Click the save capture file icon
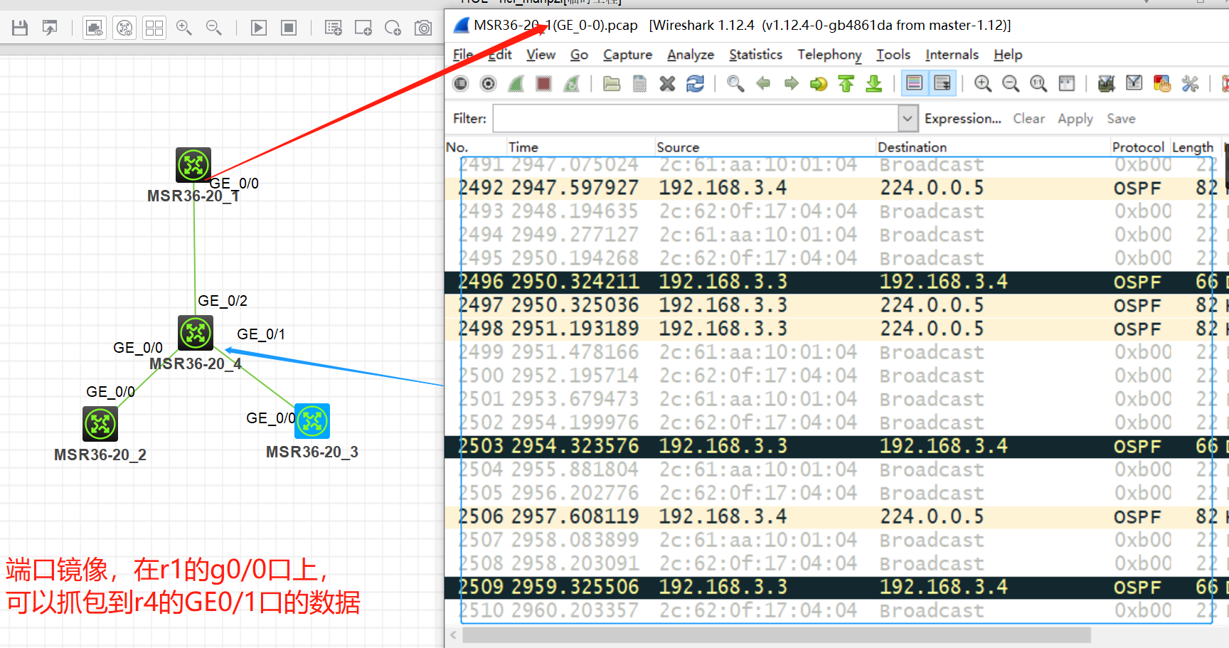Viewport: 1229px width, 648px height. (x=639, y=84)
